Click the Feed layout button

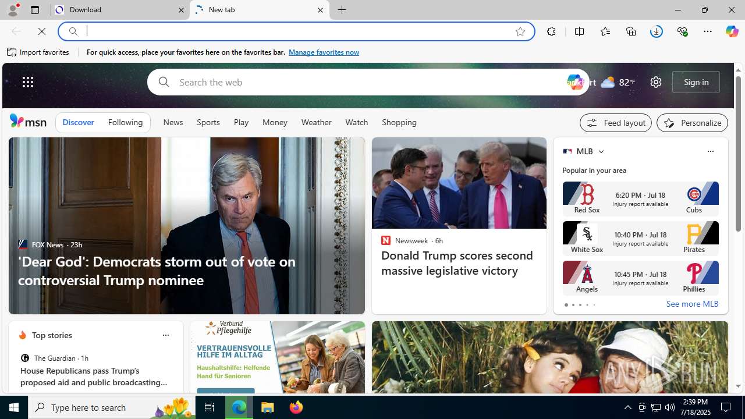tap(616, 123)
